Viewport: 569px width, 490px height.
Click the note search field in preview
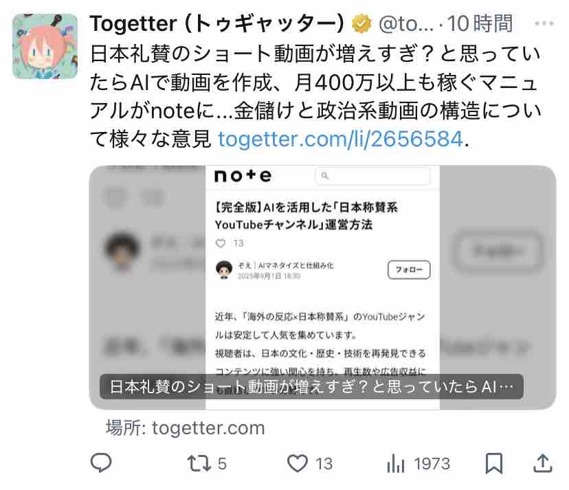point(373,176)
